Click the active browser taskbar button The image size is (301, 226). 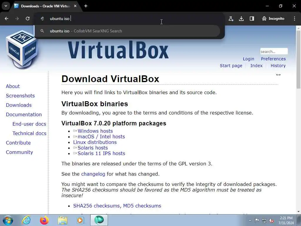99,220
